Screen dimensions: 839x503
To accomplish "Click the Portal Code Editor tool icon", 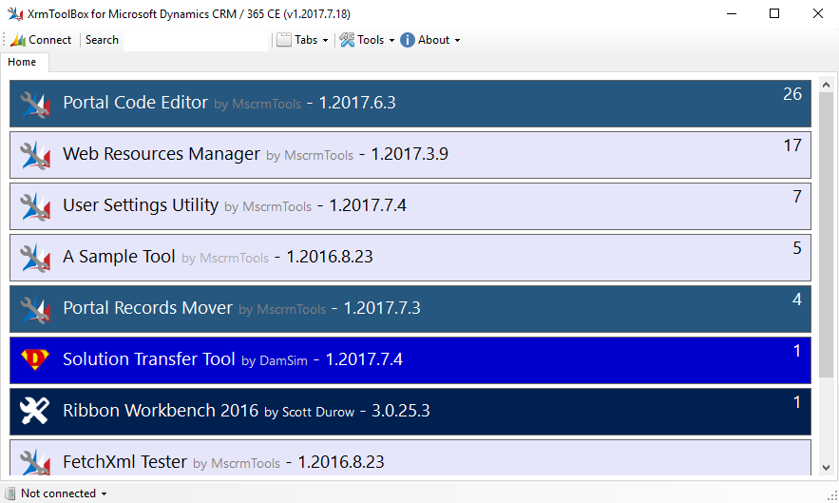I will point(35,104).
